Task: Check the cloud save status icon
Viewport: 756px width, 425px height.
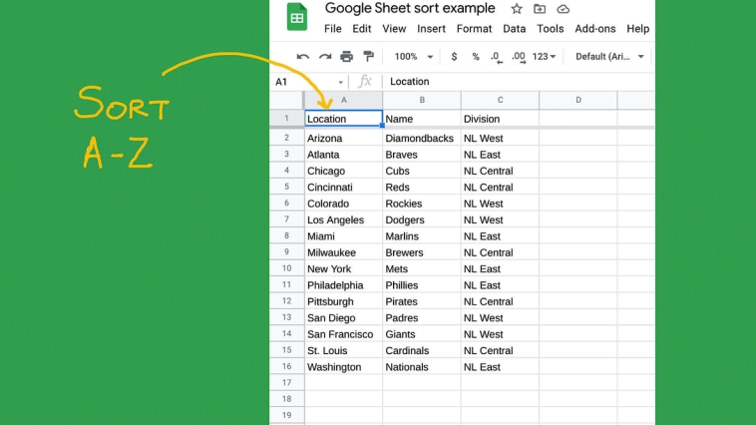Action: pos(563,9)
